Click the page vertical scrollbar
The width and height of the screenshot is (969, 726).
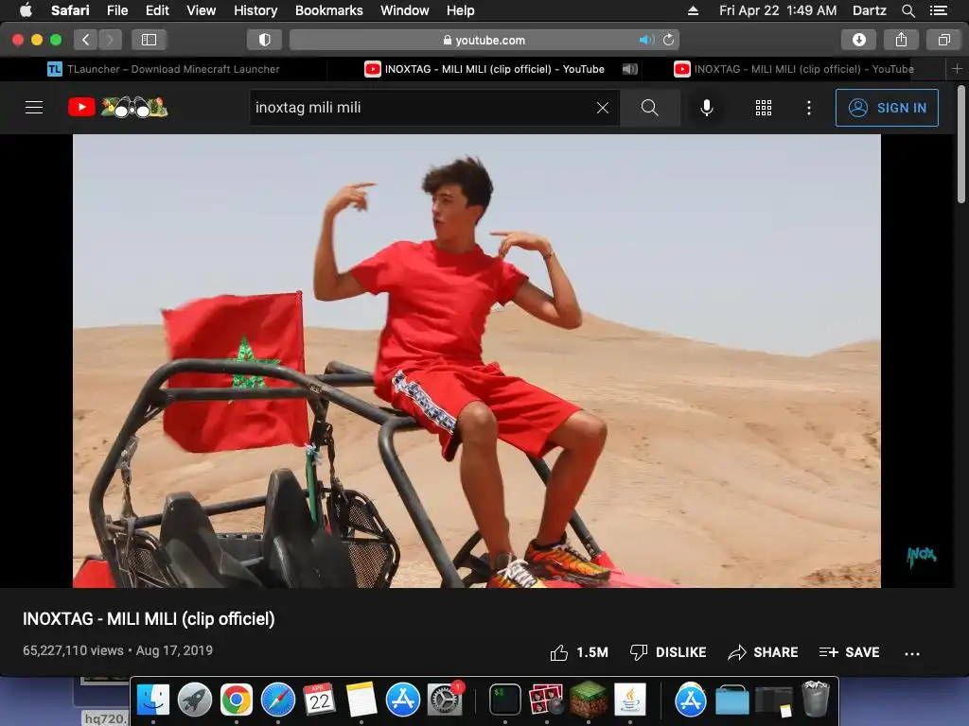pyautogui.click(x=961, y=145)
